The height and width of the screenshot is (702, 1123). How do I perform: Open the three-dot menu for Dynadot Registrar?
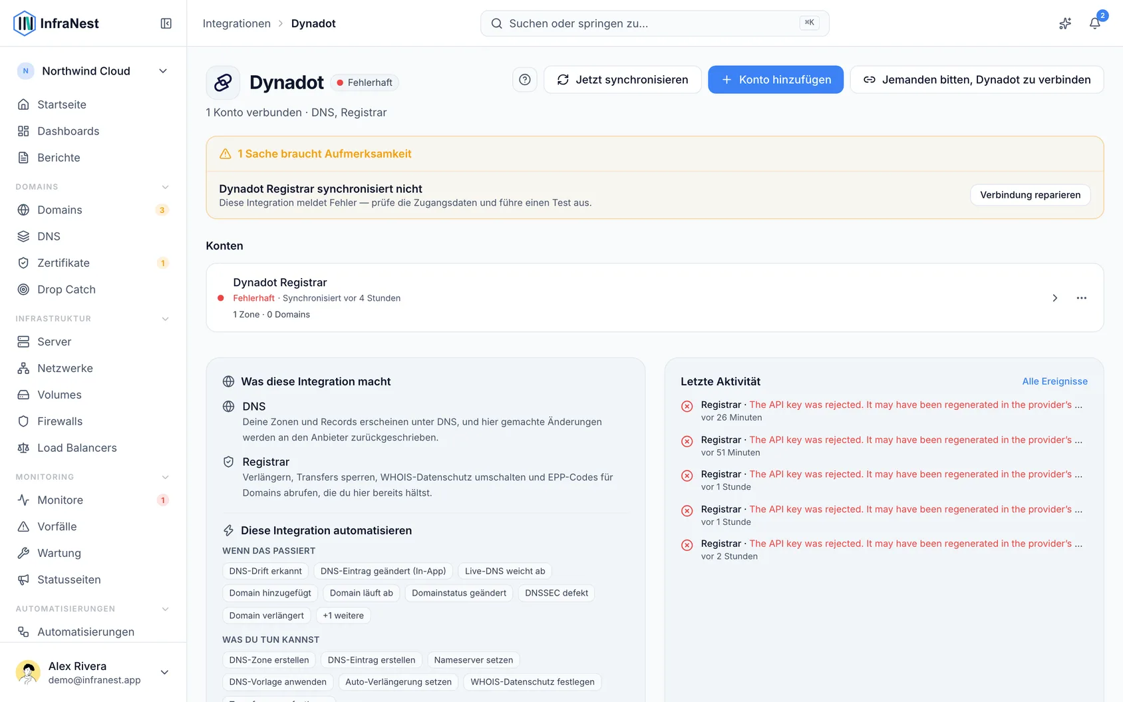(x=1082, y=298)
